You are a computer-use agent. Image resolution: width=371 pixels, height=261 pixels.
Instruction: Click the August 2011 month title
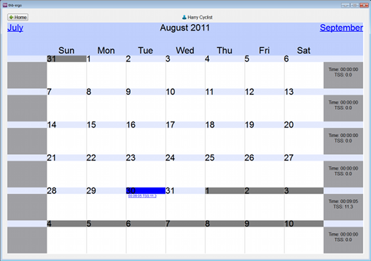(x=185, y=28)
